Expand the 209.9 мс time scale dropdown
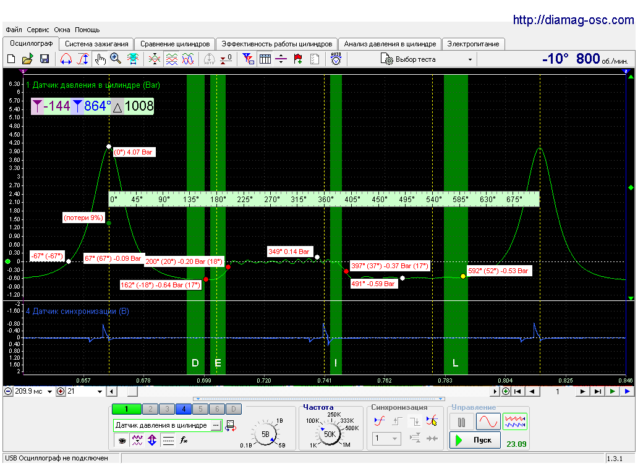 tap(49, 391)
